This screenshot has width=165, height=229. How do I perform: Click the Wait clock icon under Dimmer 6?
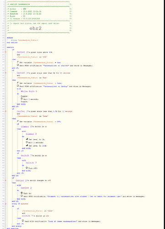pos(27,142)
